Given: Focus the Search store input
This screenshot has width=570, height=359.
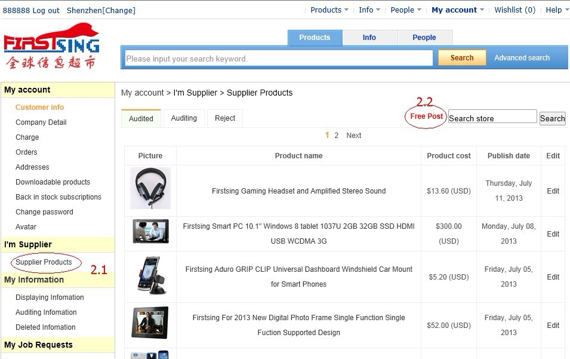Looking at the screenshot, I should pos(492,116).
